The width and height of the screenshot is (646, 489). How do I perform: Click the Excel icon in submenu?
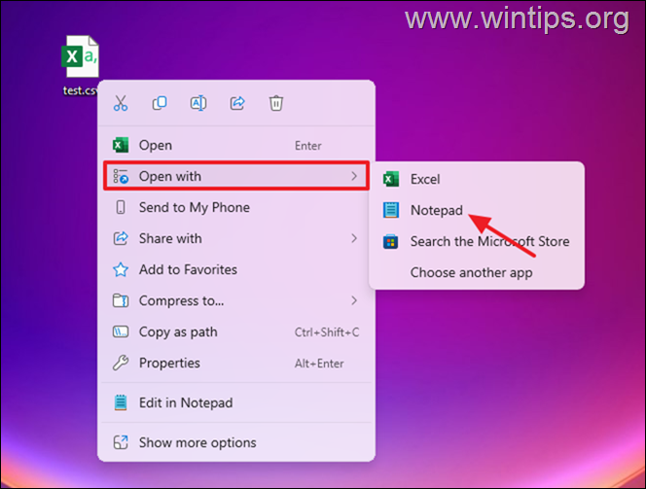390,179
